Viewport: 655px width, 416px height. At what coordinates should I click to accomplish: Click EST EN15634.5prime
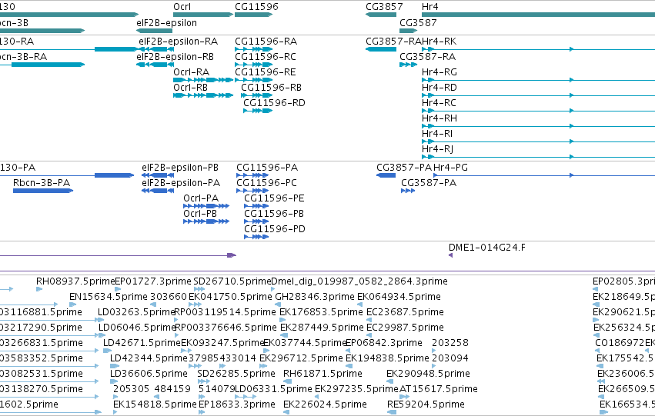(109, 298)
